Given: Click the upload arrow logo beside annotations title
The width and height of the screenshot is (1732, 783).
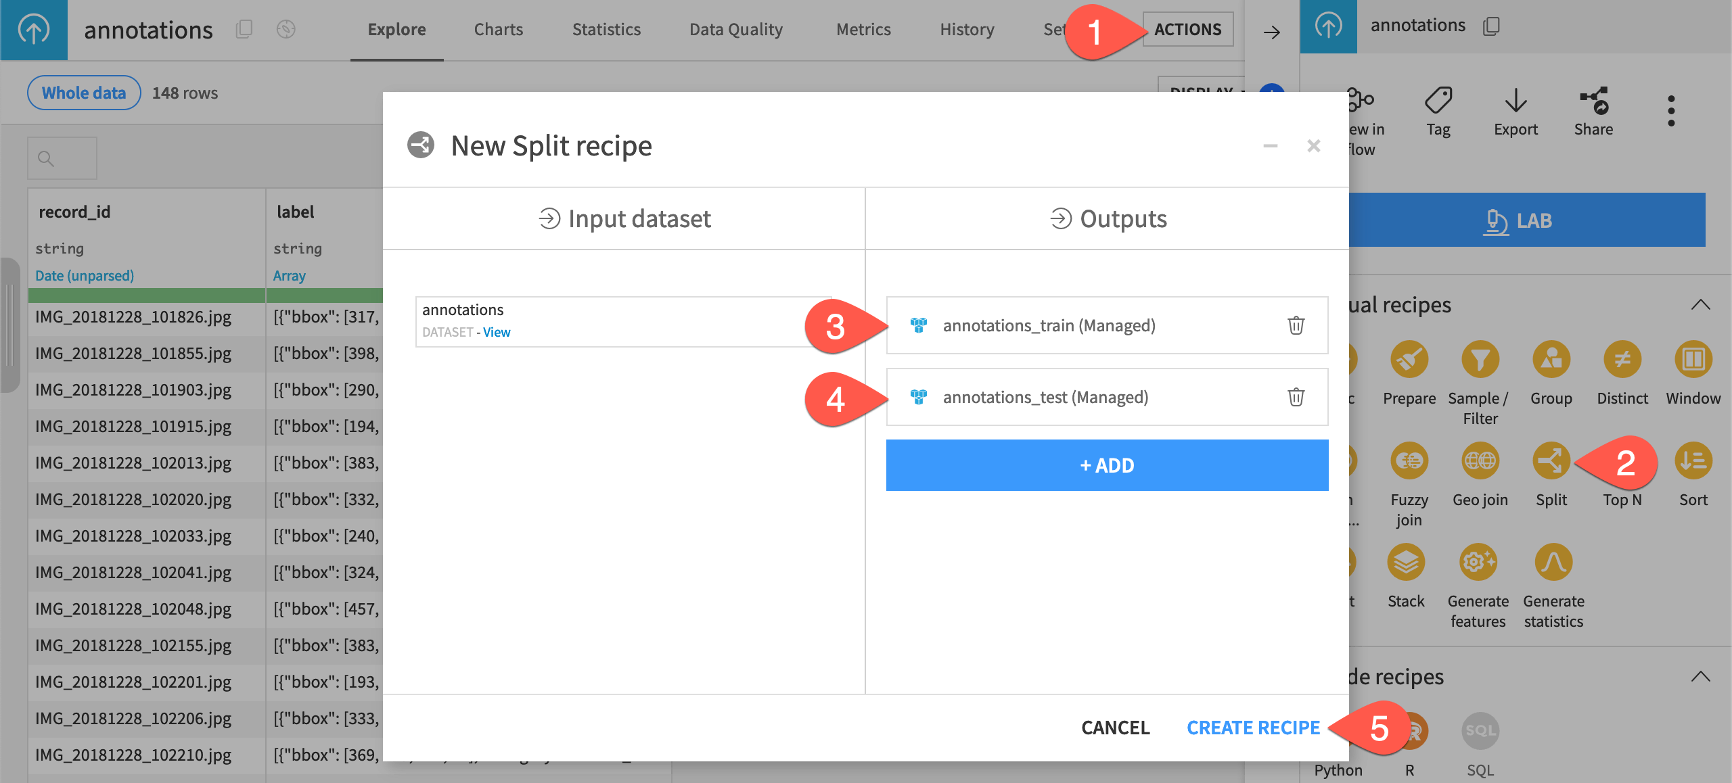Looking at the screenshot, I should (x=33, y=30).
